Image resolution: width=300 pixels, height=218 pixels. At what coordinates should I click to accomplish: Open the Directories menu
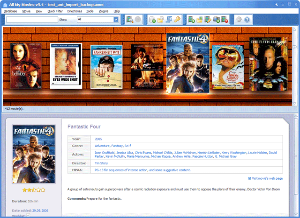[x=75, y=11]
